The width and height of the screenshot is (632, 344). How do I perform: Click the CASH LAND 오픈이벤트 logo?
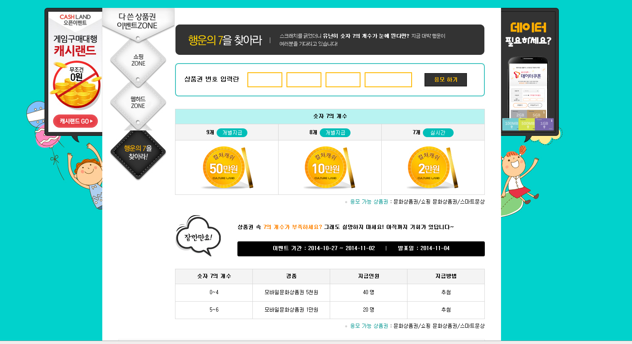[x=75, y=20]
